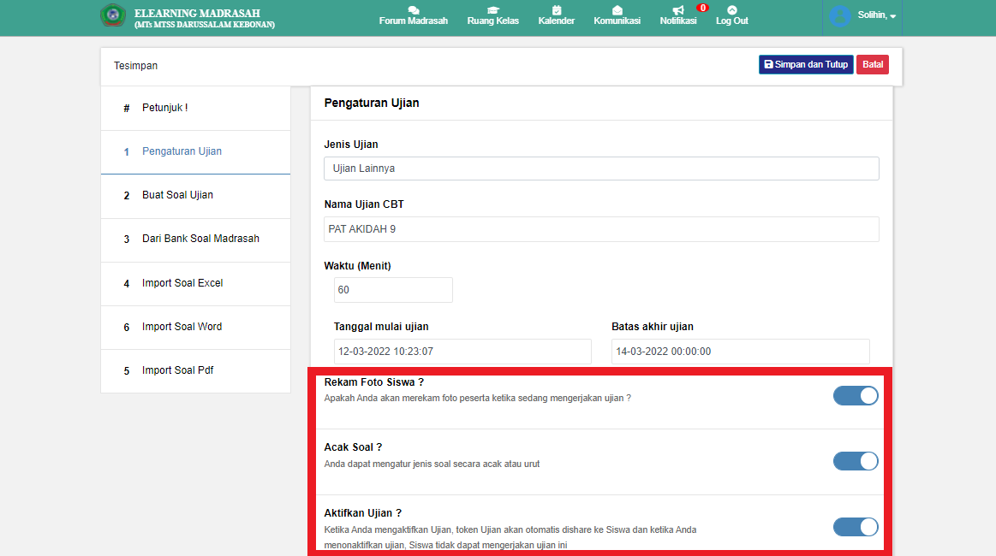Screen dimensions: 996x556
Task: Toggle the Aktifkan Ujian switch
Action: pos(856,527)
